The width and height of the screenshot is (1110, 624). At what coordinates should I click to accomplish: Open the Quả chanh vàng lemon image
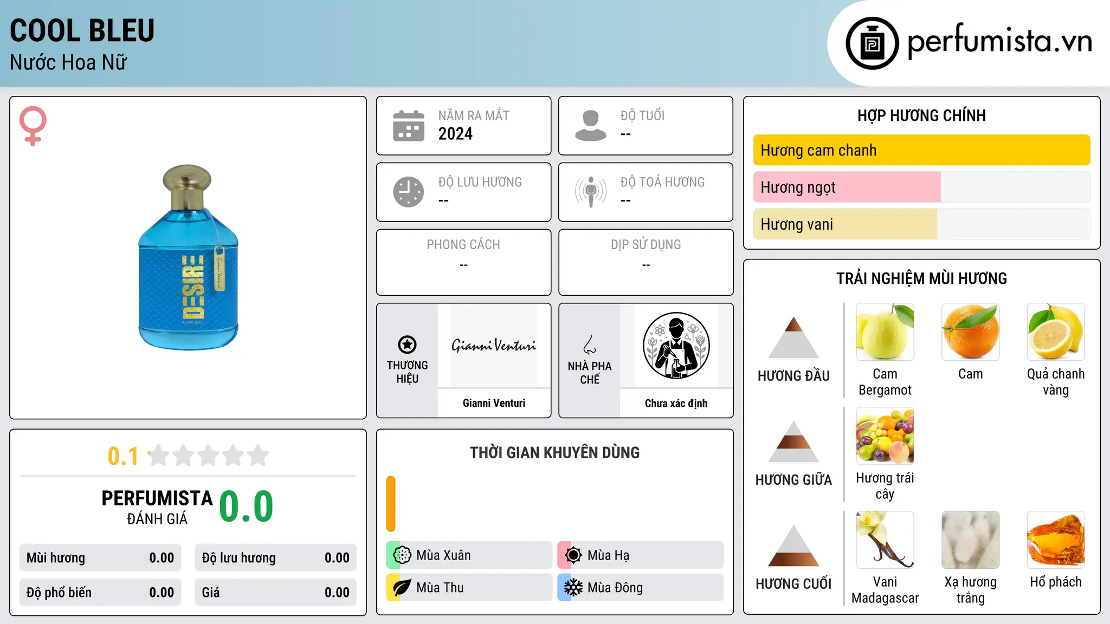(1056, 332)
